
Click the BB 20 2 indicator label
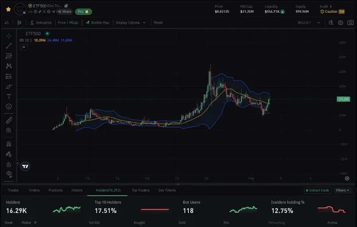click(25, 40)
